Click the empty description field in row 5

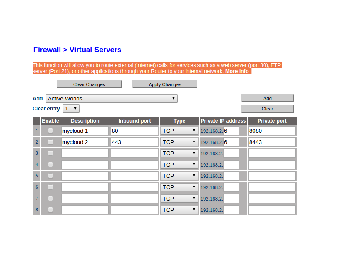click(85, 176)
